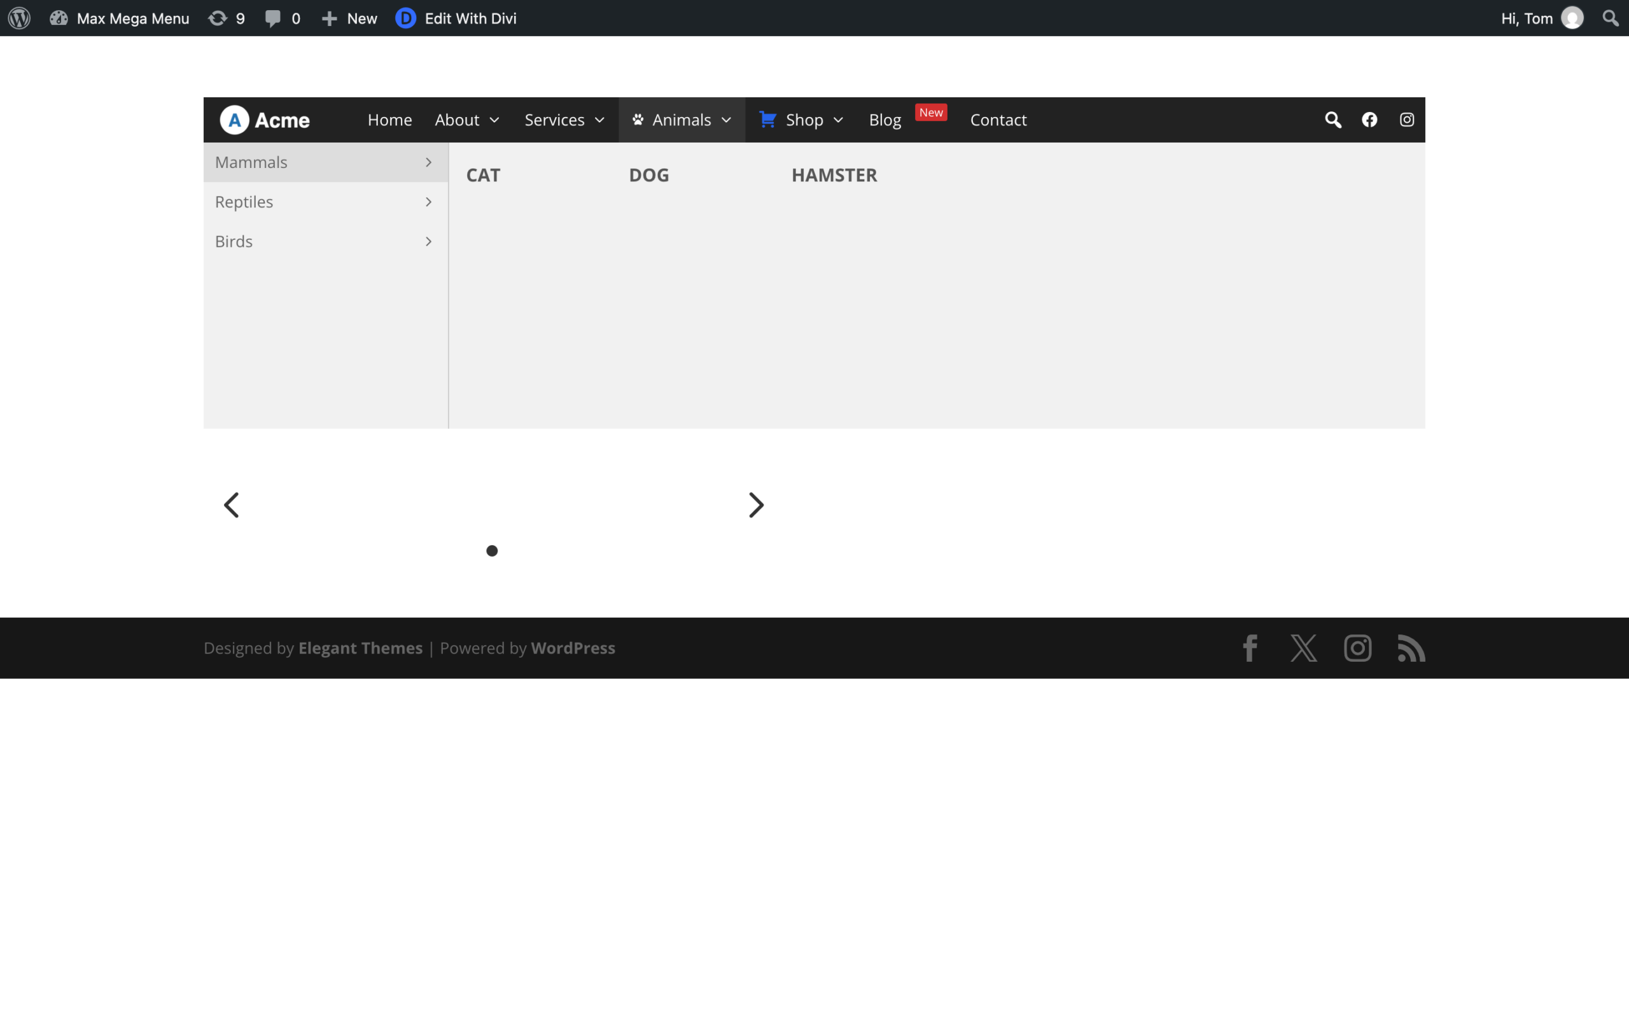Open the Animals mega menu
Screen dimensions: 1629x1018
[682, 120]
